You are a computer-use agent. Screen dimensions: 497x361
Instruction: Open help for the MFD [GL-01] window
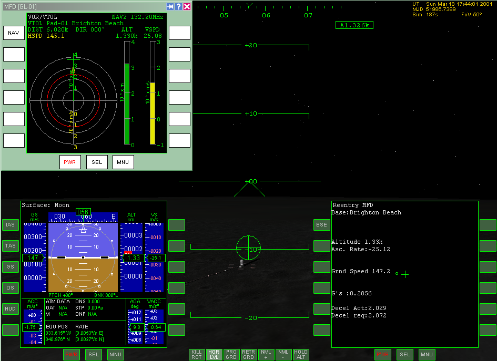coord(178,6)
